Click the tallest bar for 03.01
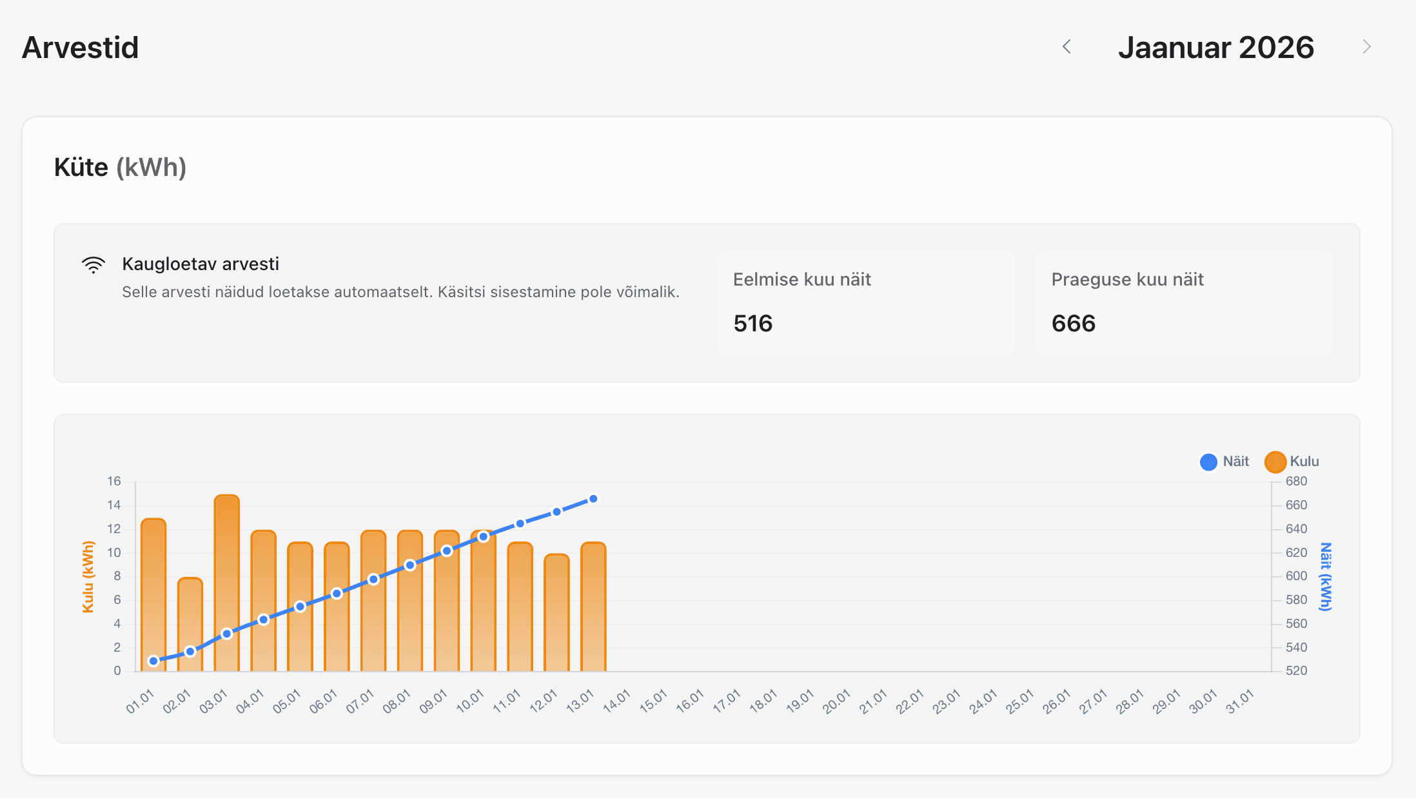Image resolution: width=1416 pixels, height=798 pixels. pos(227,567)
